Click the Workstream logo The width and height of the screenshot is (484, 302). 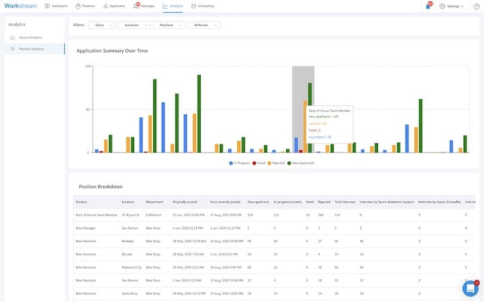pyautogui.click(x=20, y=6)
